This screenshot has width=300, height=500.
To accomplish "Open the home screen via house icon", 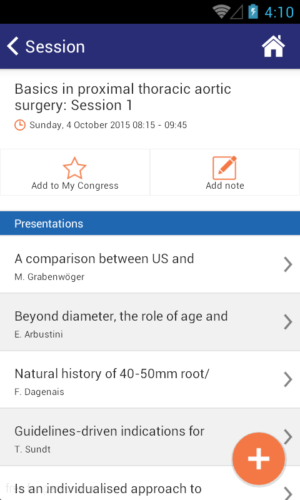I will (x=273, y=46).
